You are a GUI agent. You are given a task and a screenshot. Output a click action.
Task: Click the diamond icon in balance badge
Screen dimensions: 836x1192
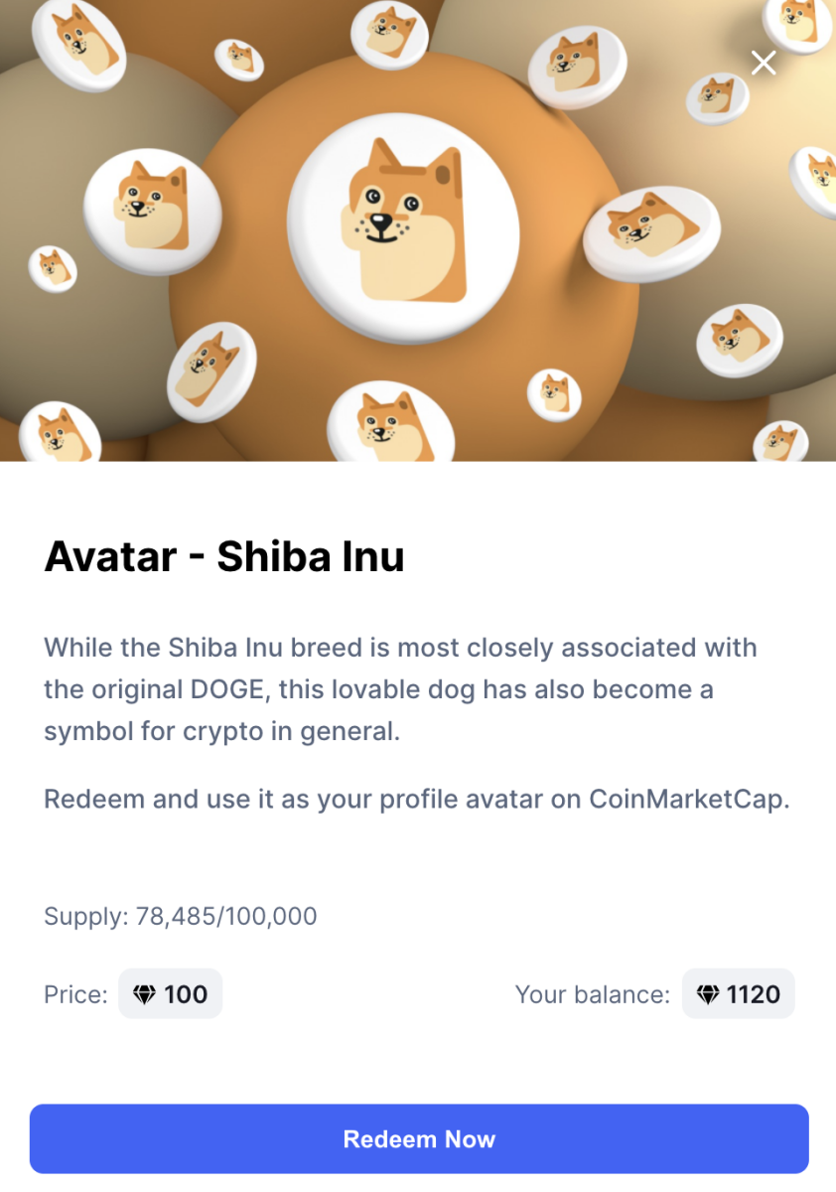(x=708, y=994)
